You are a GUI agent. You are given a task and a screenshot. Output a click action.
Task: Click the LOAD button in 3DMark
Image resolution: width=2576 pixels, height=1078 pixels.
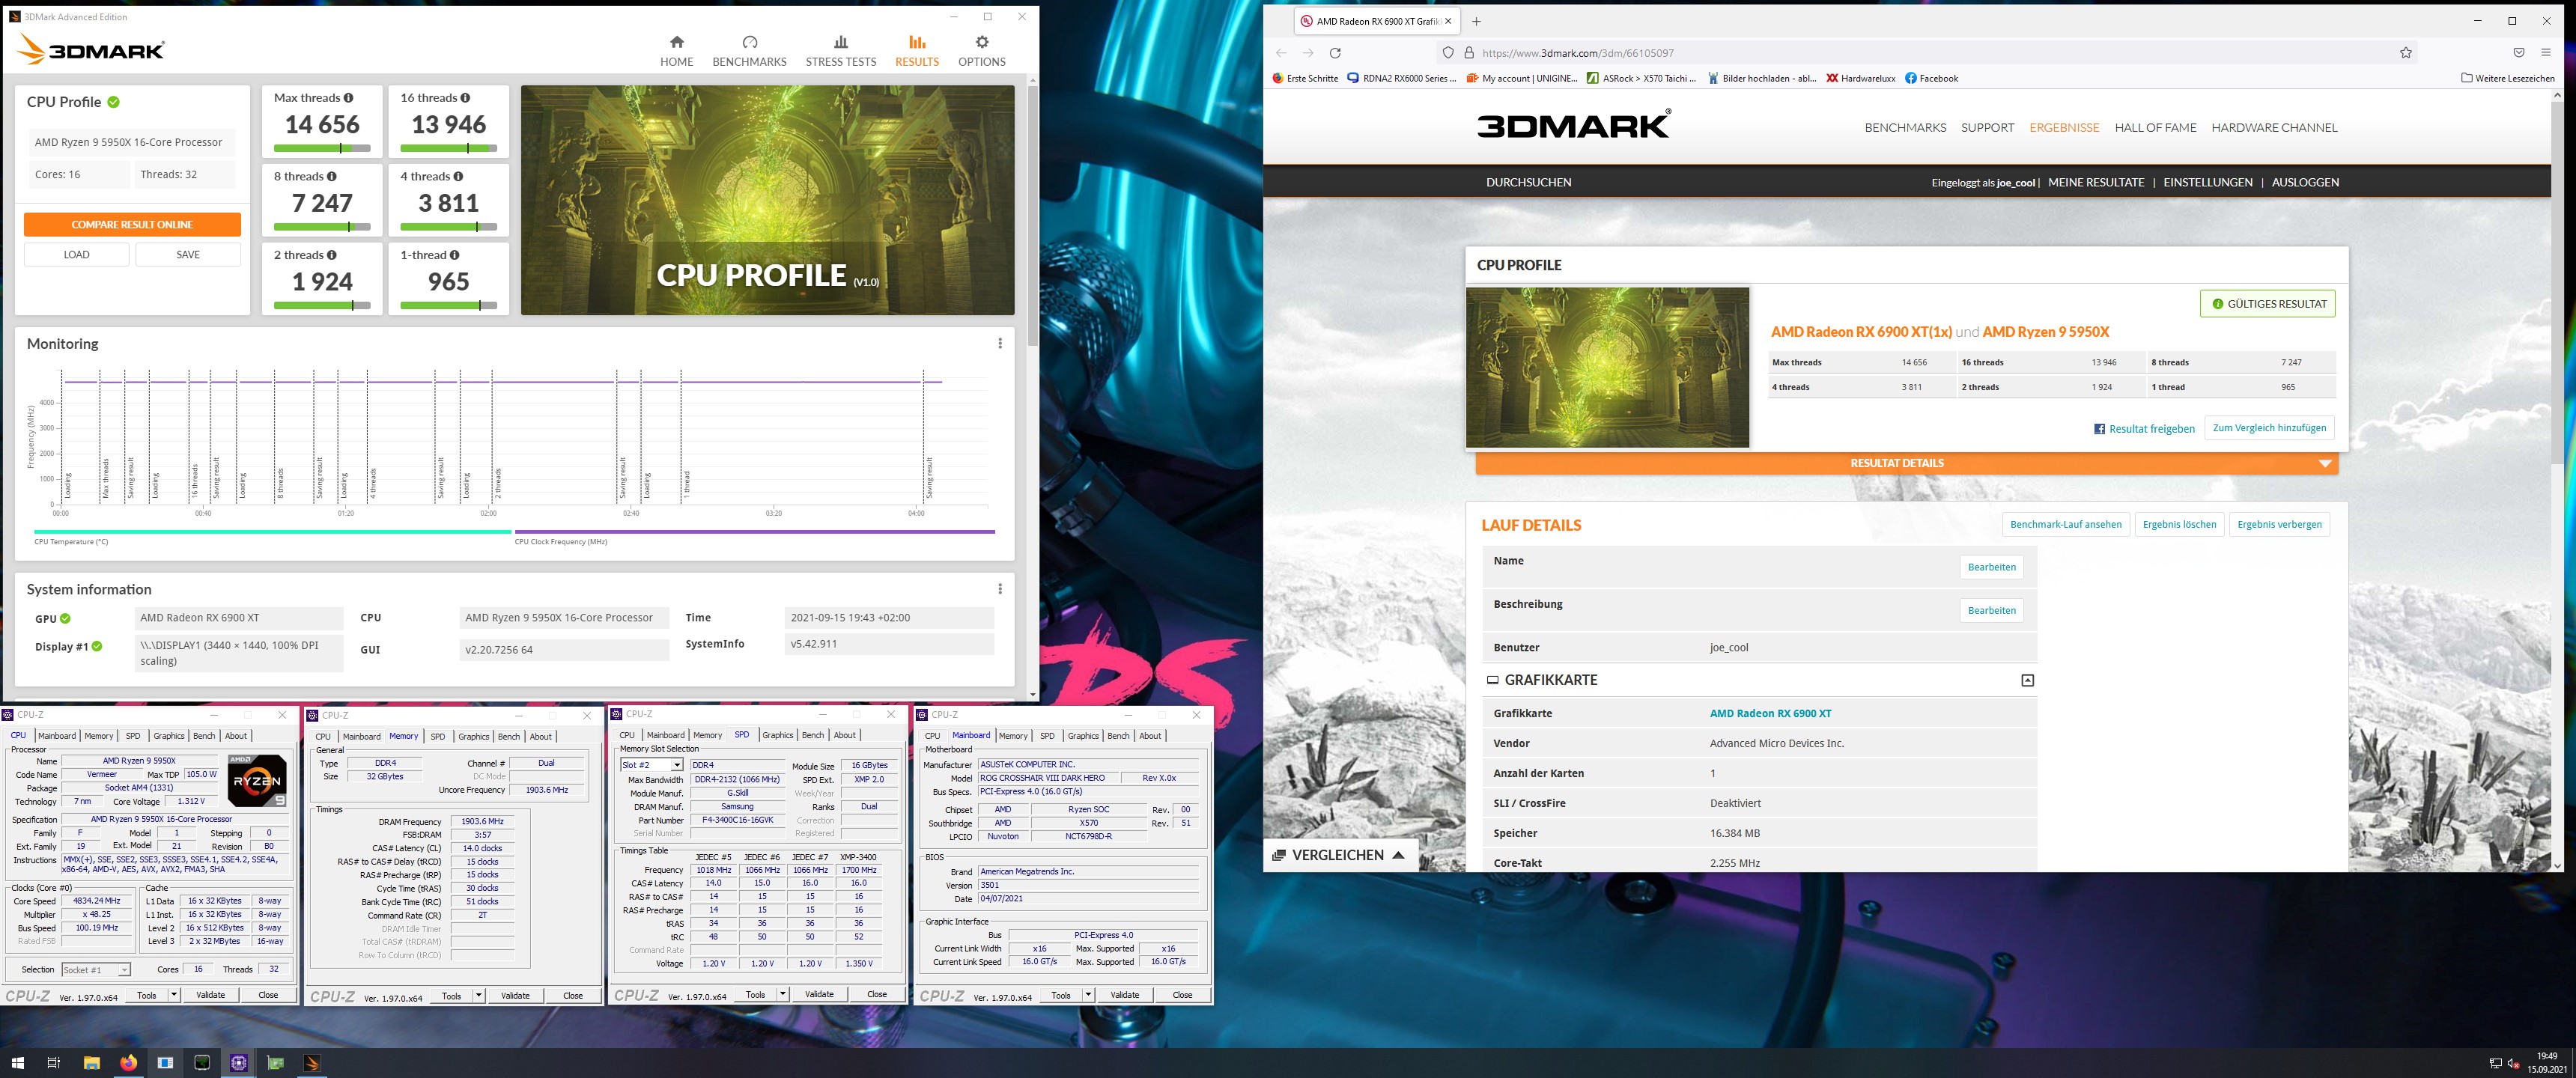click(77, 255)
